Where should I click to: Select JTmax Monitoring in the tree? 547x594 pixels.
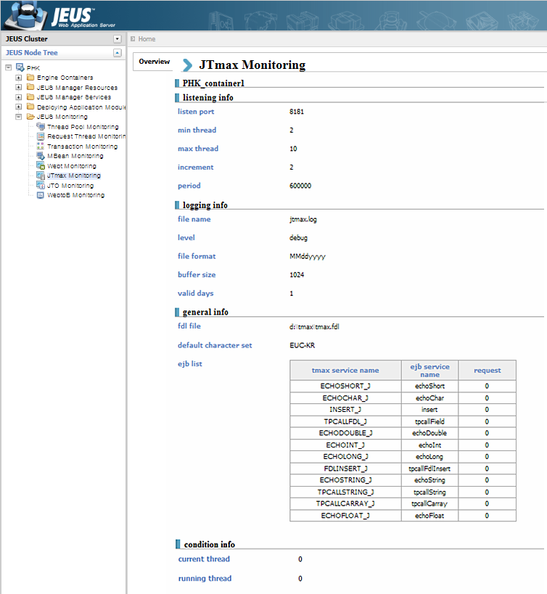tap(73, 176)
